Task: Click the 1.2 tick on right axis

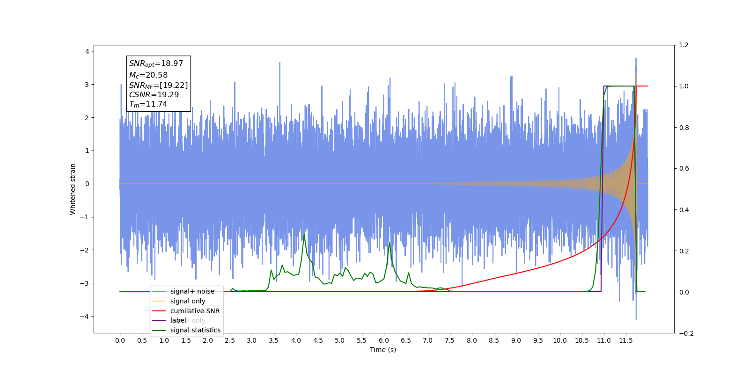Action: click(683, 45)
